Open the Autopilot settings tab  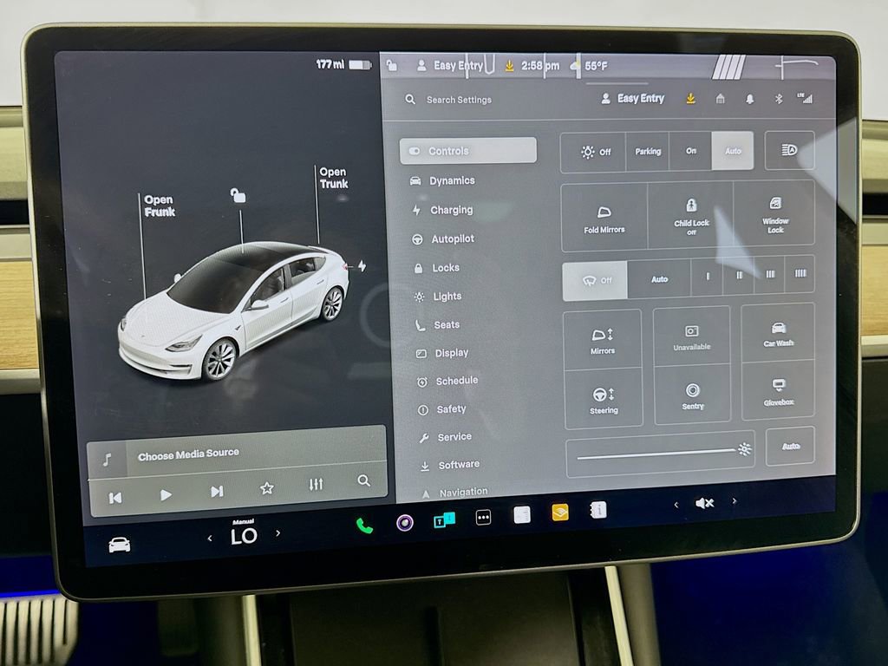pyautogui.click(x=452, y=238)
